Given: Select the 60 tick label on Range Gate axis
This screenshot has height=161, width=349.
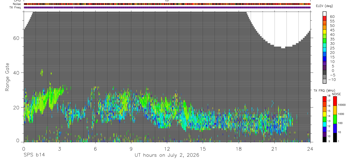Looking at the screenshot, I should coord(16,38).
